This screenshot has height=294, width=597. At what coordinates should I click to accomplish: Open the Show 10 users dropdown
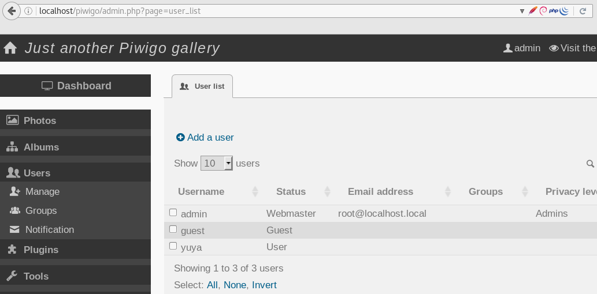coord(217,163)
